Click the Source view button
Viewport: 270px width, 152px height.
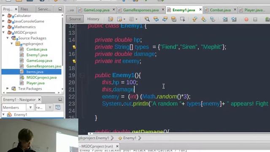tap(75, 19)
